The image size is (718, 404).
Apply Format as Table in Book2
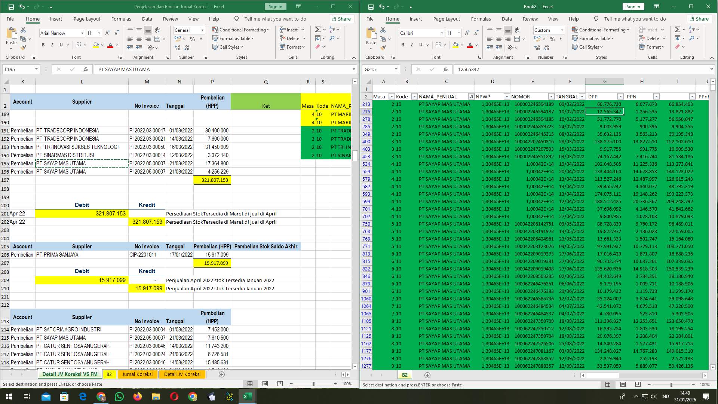[x=593, y=38]
